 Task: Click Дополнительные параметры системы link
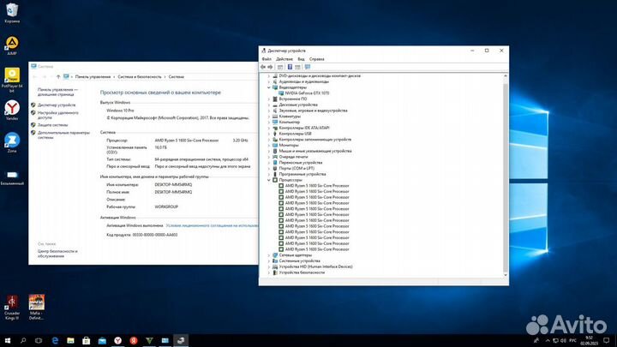[x=64, y=135]
